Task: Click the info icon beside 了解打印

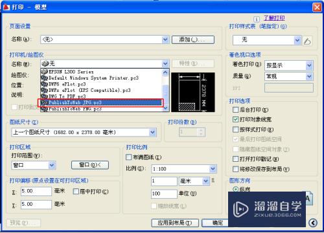Action: pyautogui.click(x=256, y=19)
